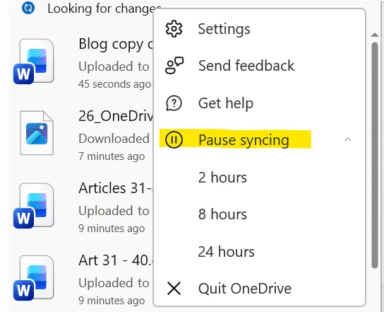This screenshot has height=312, width=384.
Task: Click the scrollbar up arrow
Action: coord(375,35)
